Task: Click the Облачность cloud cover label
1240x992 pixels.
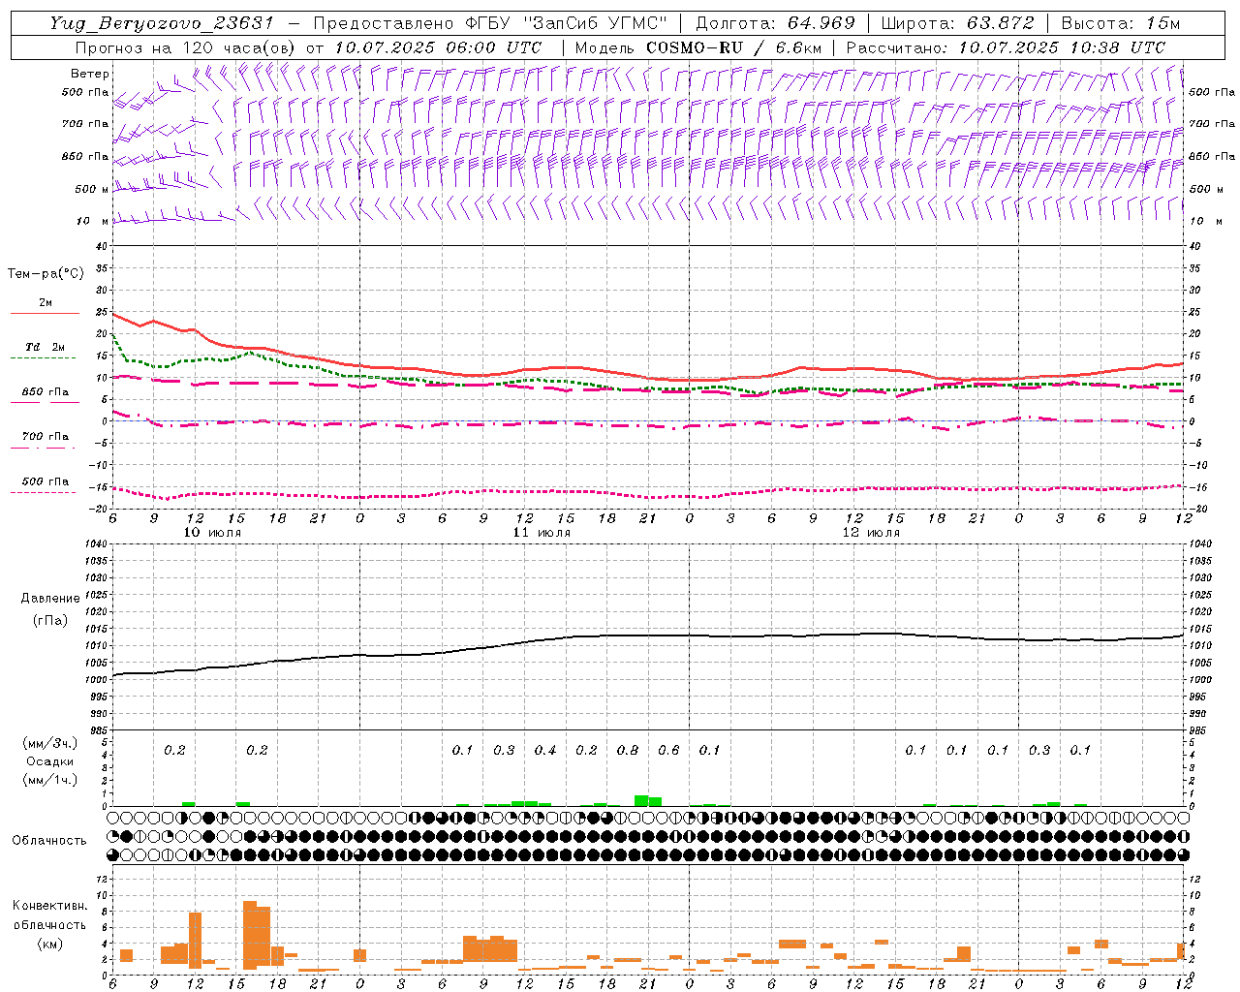Action: tap(49, 840)
